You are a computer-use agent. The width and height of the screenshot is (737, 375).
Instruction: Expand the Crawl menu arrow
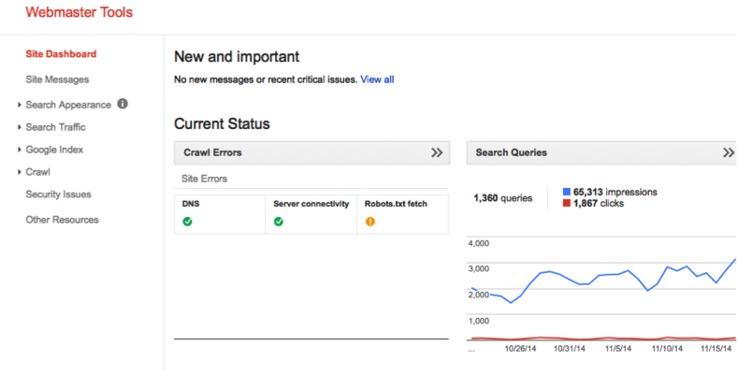[20, 172]
